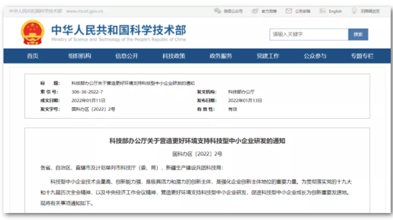Click the 有效性 field label
The width and height of the screenshot is (393, 220).
point(206,109)
